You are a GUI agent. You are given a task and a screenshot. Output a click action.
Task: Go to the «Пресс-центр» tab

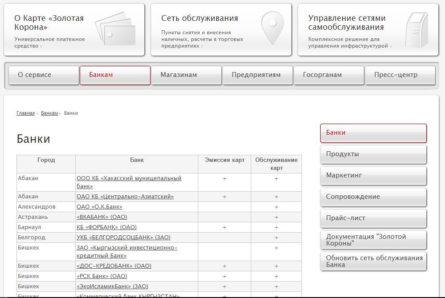click(x=400, y=75)
